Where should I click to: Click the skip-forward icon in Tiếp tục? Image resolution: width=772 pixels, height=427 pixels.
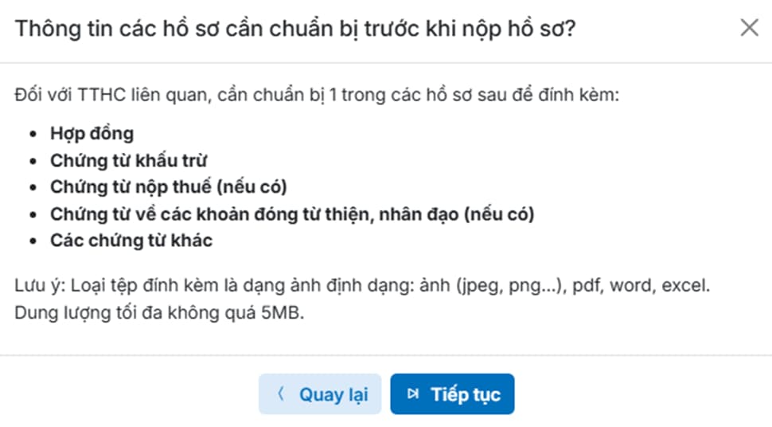point(412,394)
